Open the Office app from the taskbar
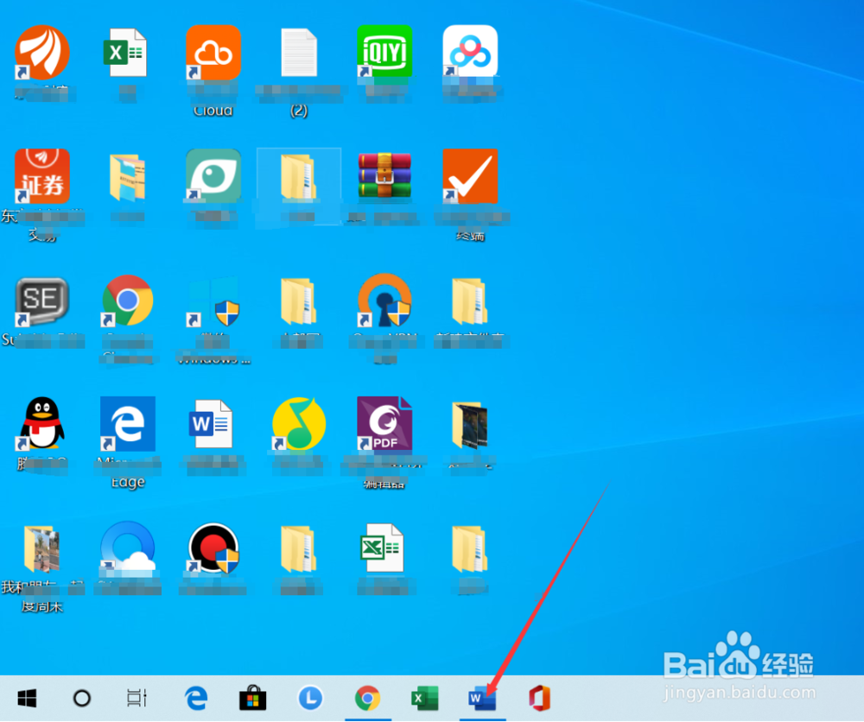The image size is (864, 722). coord(539,698)
